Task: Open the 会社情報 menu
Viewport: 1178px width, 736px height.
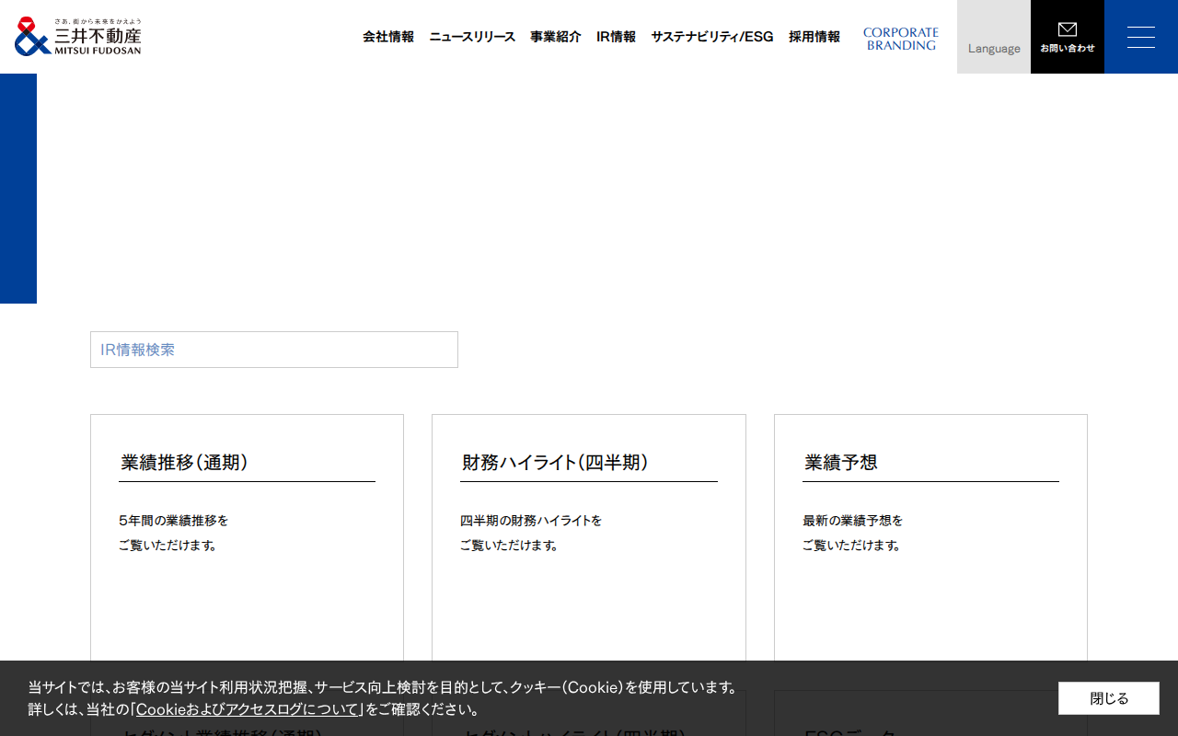Action: [388, 37]
